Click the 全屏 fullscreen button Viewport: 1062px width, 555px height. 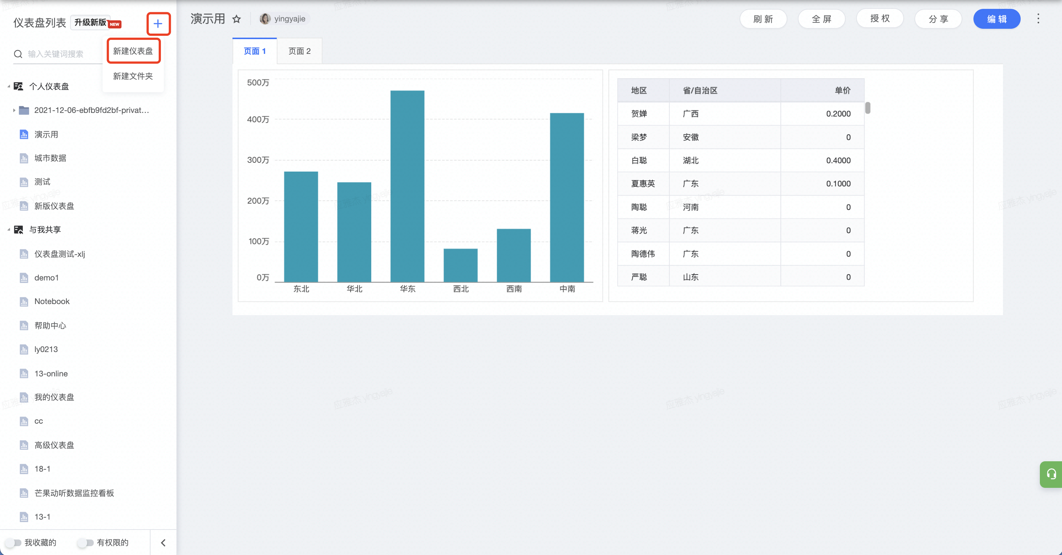click(x=822, y=19)
